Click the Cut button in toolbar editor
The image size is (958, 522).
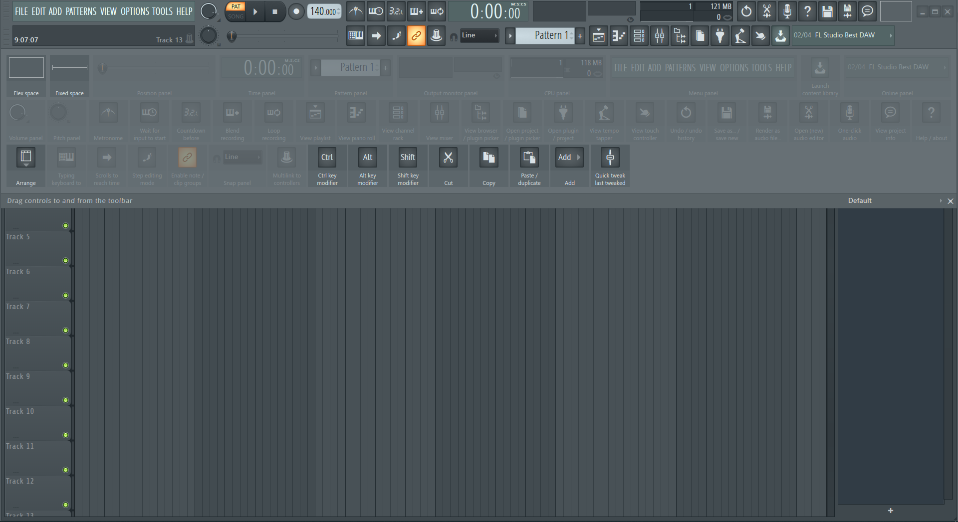(x=449, y=158)
